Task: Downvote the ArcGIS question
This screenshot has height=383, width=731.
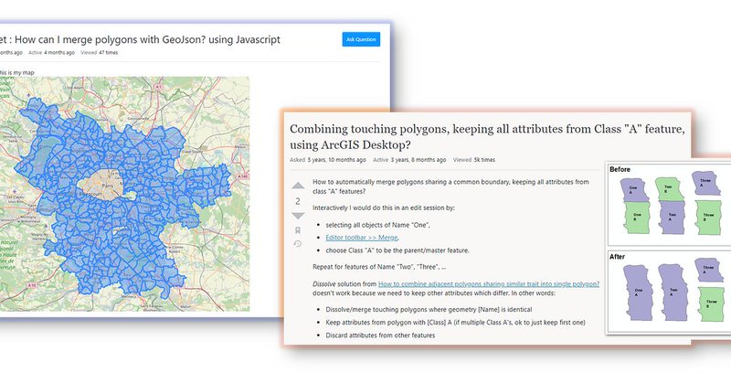Action: (298, 216)
